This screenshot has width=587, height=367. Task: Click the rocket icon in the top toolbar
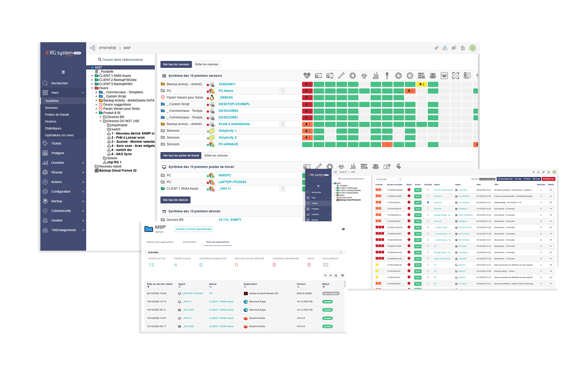(x=437, y=48)
